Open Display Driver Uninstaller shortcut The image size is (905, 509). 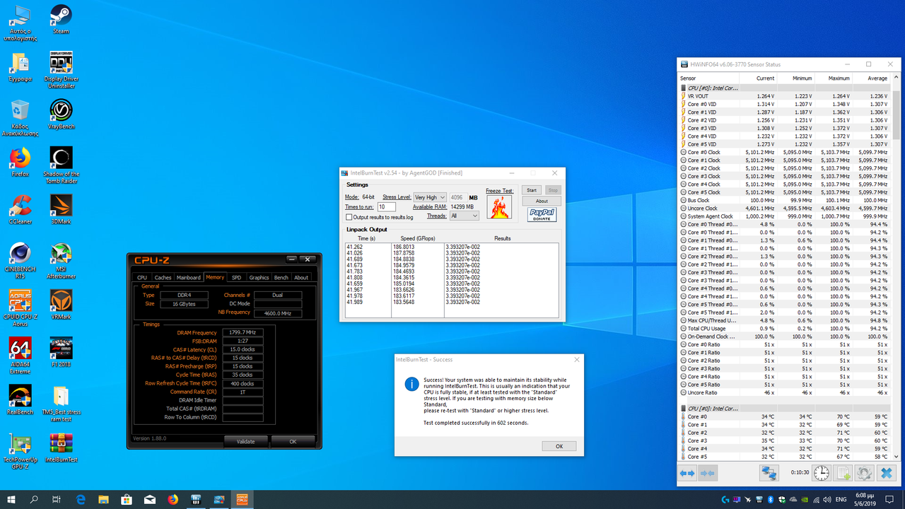[x=61, y=69]
